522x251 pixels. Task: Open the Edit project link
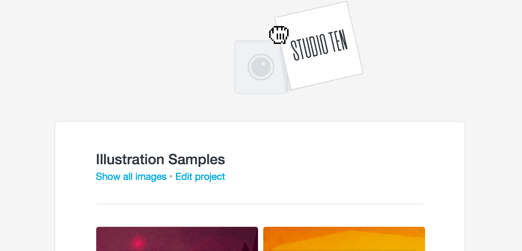(200, 177)
